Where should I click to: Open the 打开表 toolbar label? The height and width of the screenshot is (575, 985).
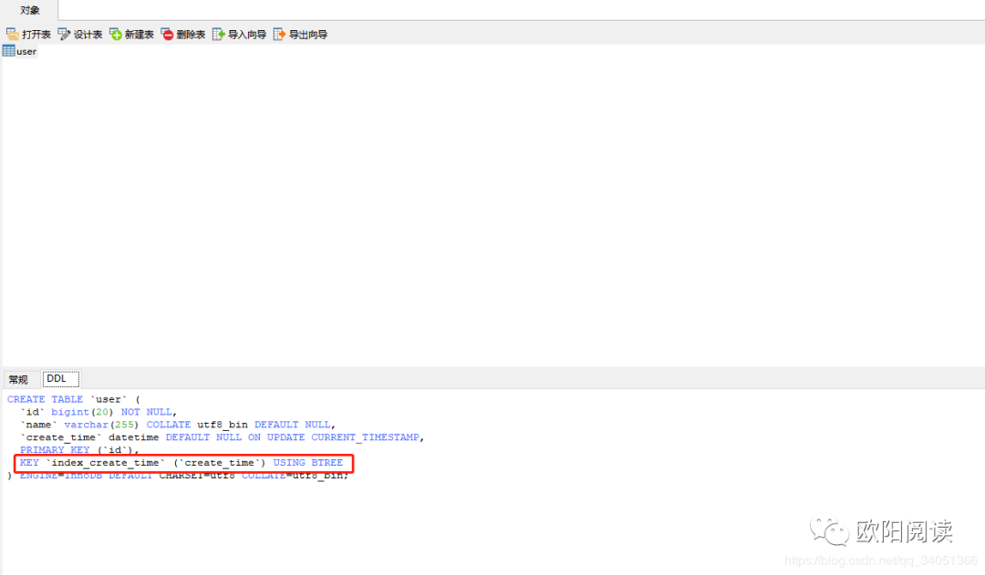coord(36,35)
